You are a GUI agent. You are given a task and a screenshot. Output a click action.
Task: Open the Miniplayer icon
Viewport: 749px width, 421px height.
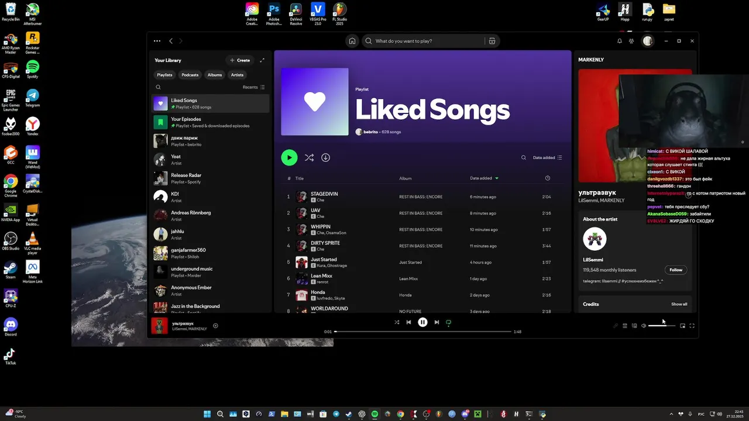click(683, 326)
